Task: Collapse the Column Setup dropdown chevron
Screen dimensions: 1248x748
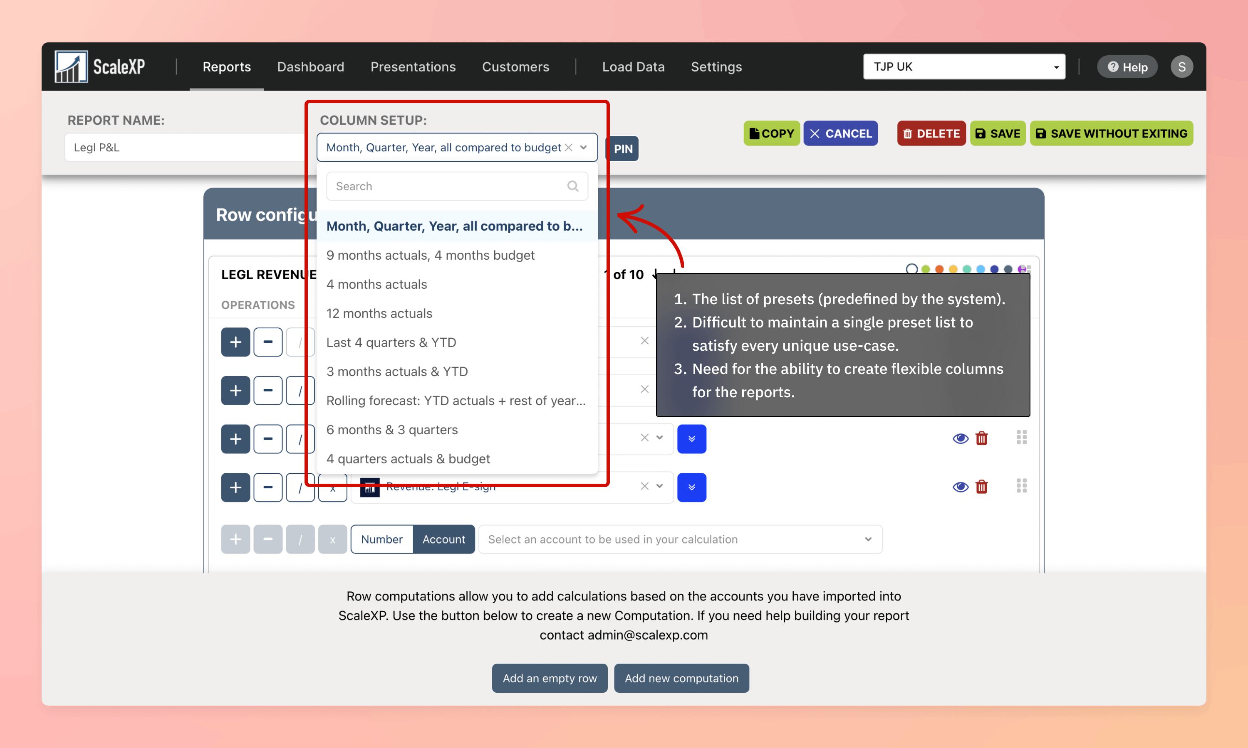Action: [584, 147]
